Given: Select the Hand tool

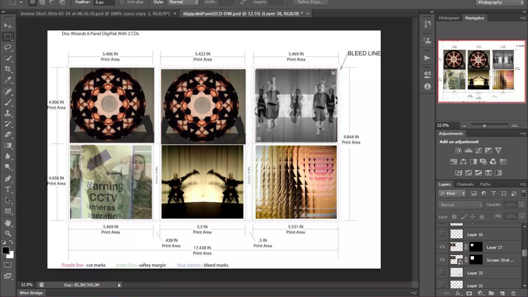Looking at the screenshot, I should coord(8,222).
